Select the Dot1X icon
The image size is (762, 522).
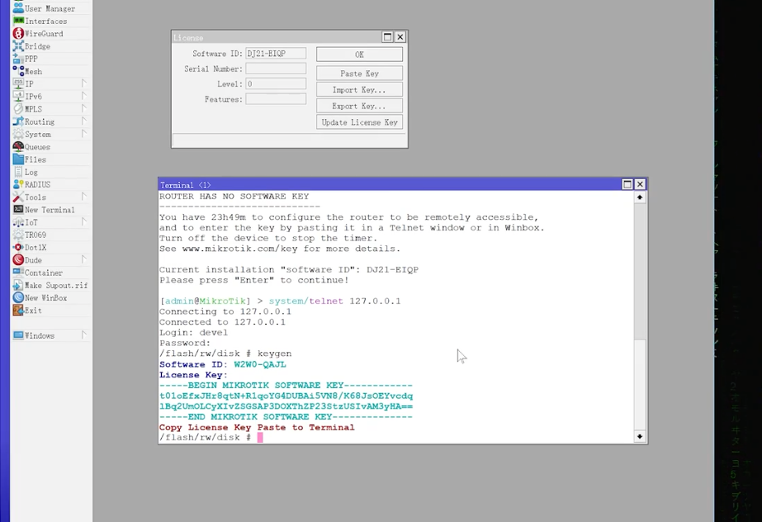point(18,248)
